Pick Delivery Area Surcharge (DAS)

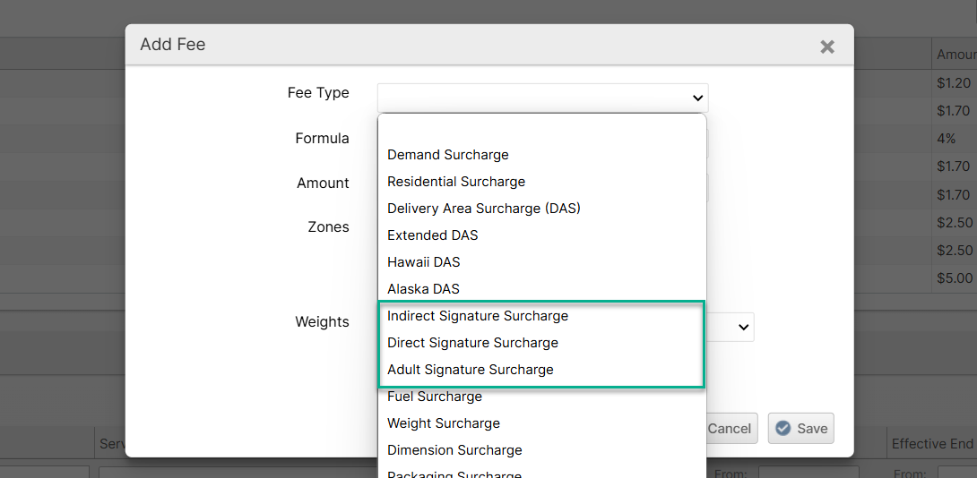click(484, 209)
